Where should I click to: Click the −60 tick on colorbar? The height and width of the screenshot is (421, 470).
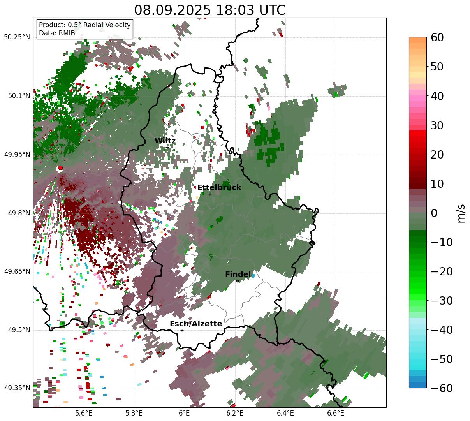(x=442, y=388)
